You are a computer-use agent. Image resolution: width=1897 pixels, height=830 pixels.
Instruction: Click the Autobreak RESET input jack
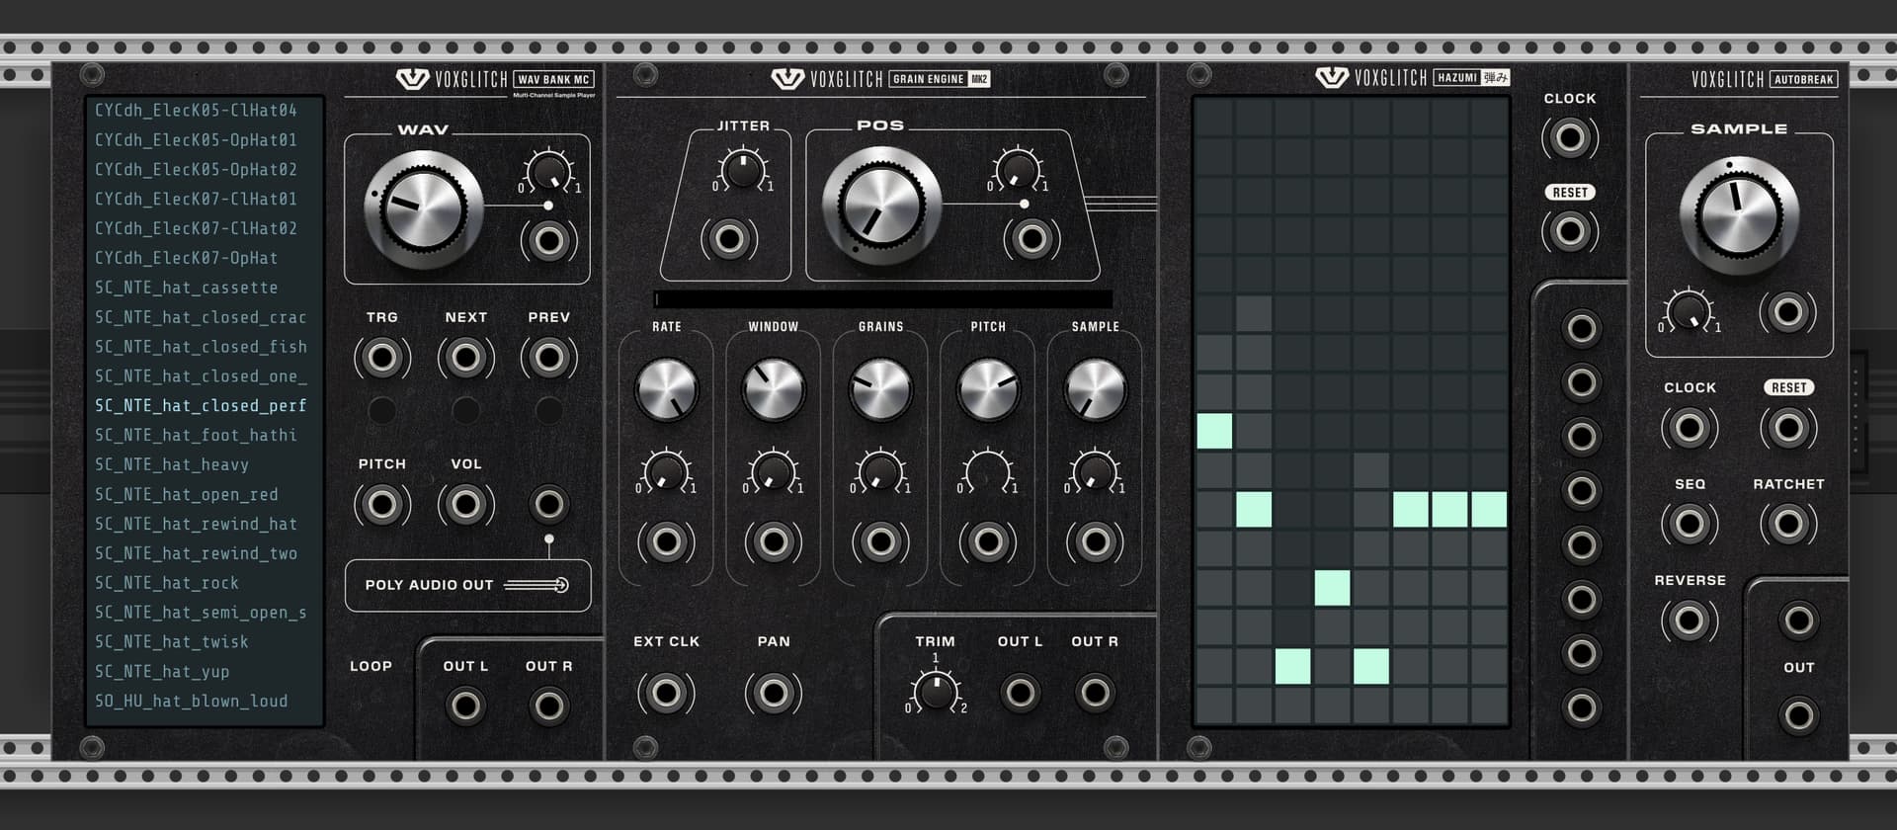coord(1788,428)
